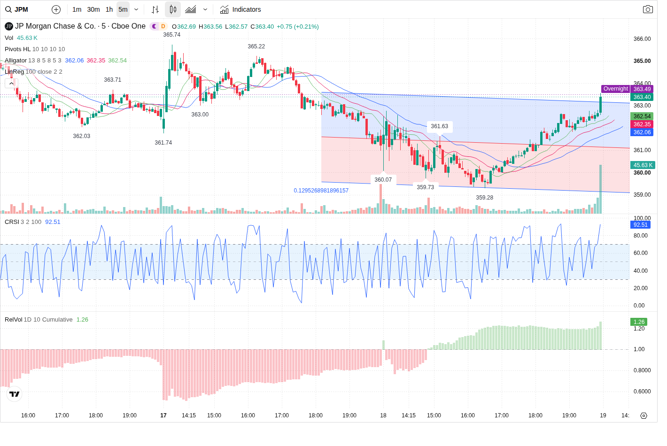Click the 359.28 pivot low label

click(484, 198)
